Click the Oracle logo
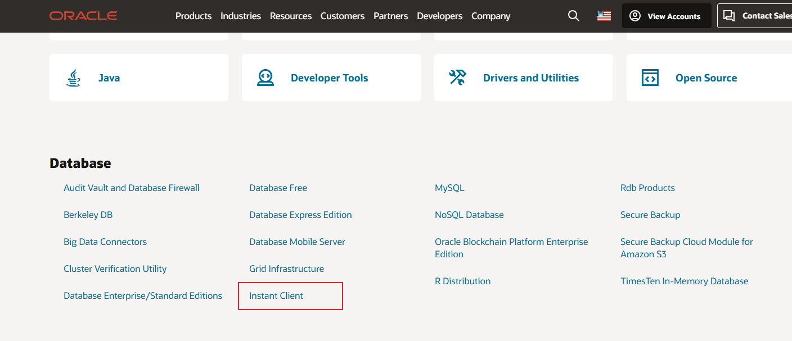Image resolution: width=792 pixels, height=341 pixels. 83,16
